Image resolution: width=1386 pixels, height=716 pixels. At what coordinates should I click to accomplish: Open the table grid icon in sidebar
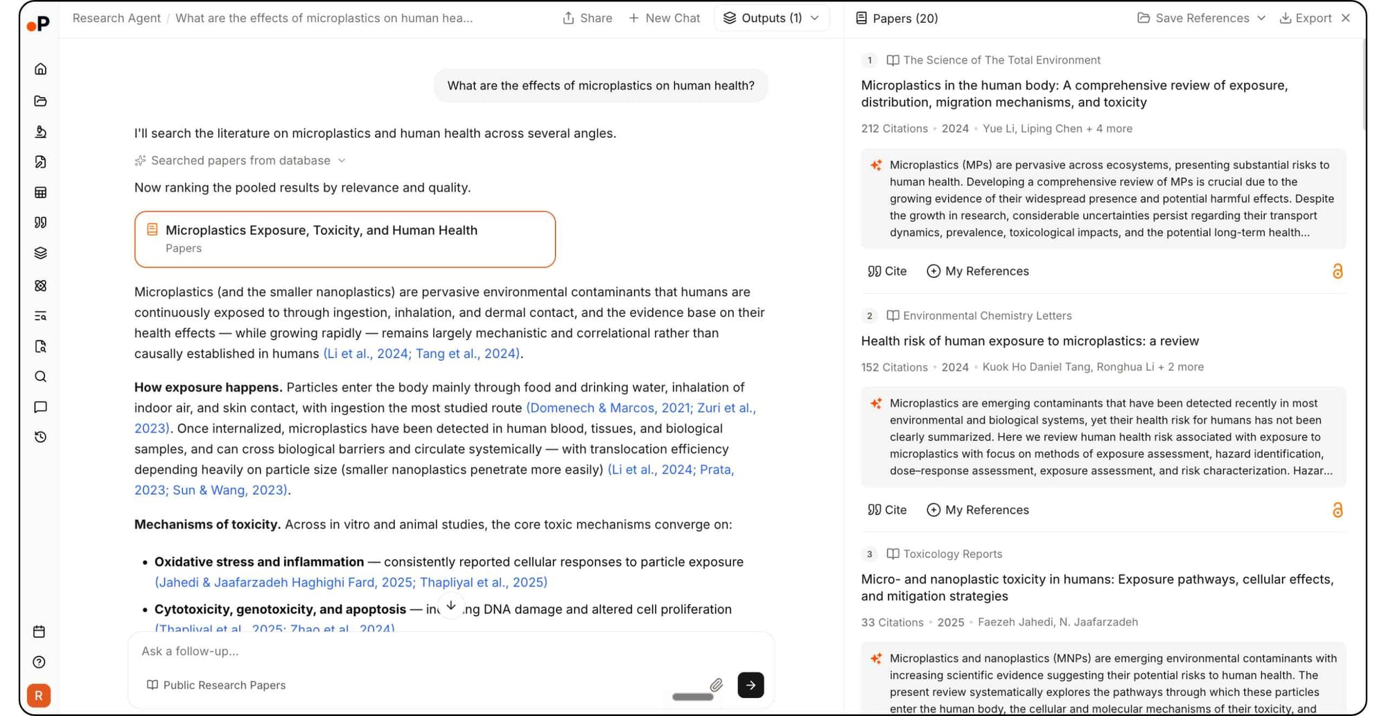[40, 193]
